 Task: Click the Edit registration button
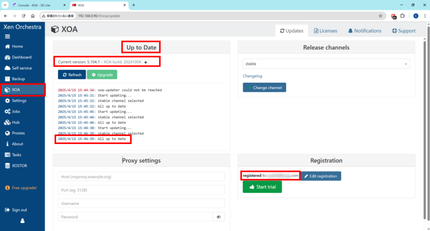tap(321, 176)
